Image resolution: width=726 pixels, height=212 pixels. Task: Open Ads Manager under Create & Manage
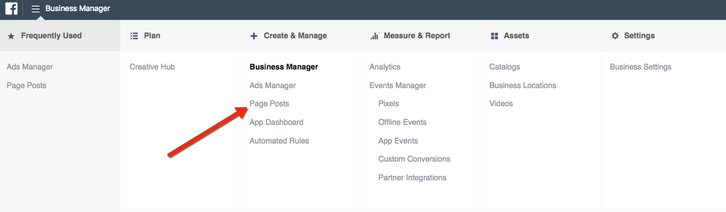[x=273, y=86]
